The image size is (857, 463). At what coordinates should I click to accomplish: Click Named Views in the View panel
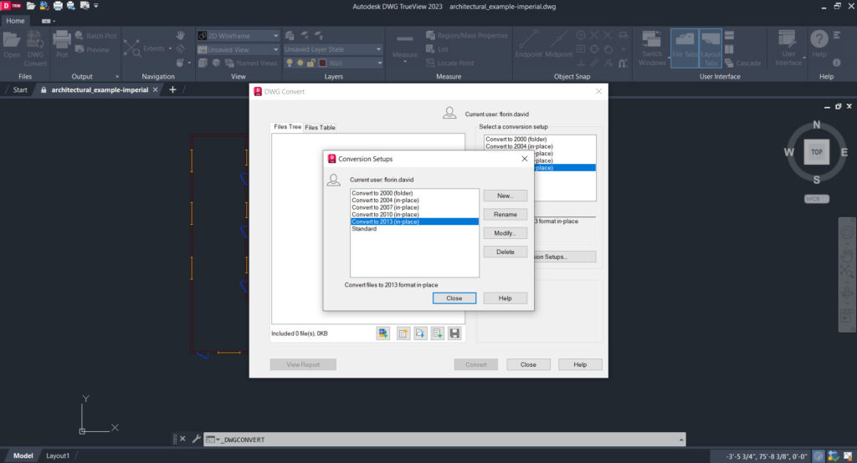[x=251, y=63]
